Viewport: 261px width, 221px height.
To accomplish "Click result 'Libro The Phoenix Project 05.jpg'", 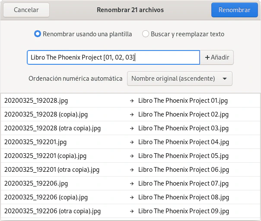I will [x=183, y=156].
